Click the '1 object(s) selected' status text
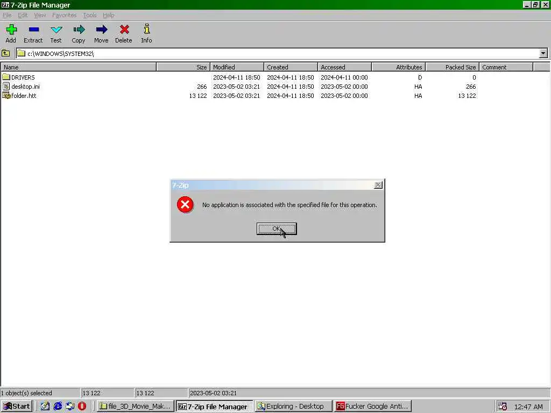This screenshot has height=413, width=551. coord(26,393)
